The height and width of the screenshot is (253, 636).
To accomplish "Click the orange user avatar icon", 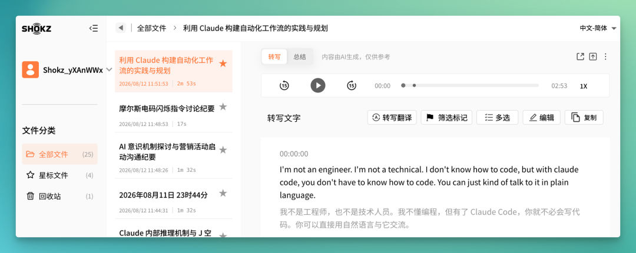I will [31, 70].
